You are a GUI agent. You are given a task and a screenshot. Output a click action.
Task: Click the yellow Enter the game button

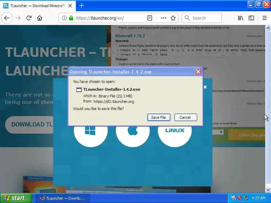(x=247, y=135)
